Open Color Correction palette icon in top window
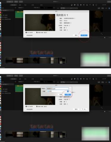Image resolution: width=111 pixels, height=142 pixels. click(75, 5)
